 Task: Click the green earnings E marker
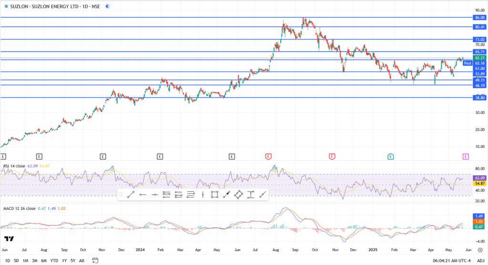coord(390,156)
